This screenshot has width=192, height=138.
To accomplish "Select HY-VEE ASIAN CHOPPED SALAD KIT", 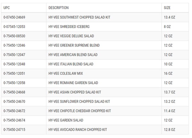I will tap(75, 92).
